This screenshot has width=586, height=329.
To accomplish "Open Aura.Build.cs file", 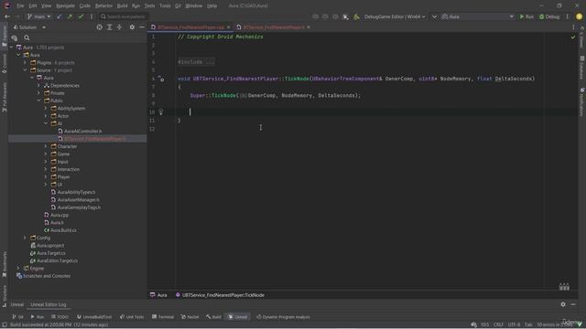I will 63,230.
